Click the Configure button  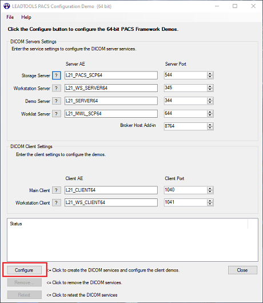pyautogui.click(x=25, y=270)
